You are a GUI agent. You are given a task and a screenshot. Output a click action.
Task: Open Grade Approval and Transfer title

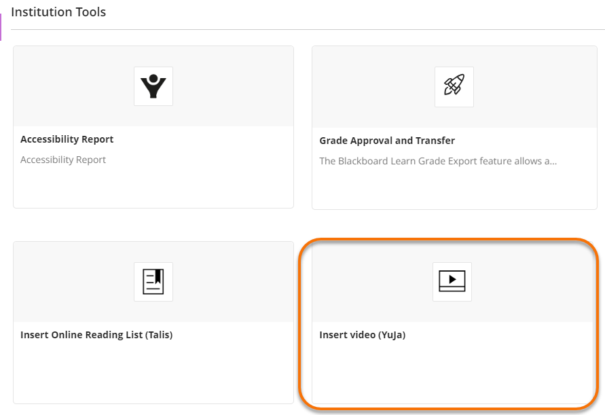click(387, 141)
